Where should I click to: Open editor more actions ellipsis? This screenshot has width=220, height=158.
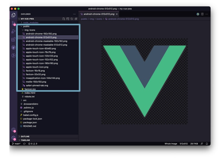point(207,14)
